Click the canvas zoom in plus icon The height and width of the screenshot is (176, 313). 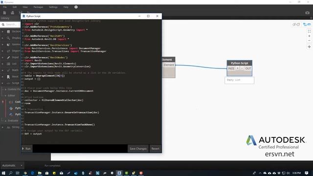tap(309, 36)
